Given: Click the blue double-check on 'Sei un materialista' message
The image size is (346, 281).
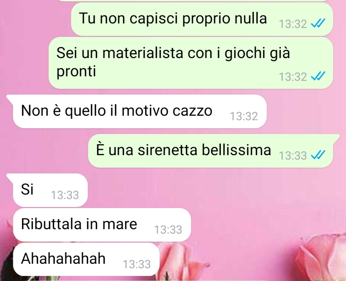Looking at the screenshot, I should pos(318,76).
